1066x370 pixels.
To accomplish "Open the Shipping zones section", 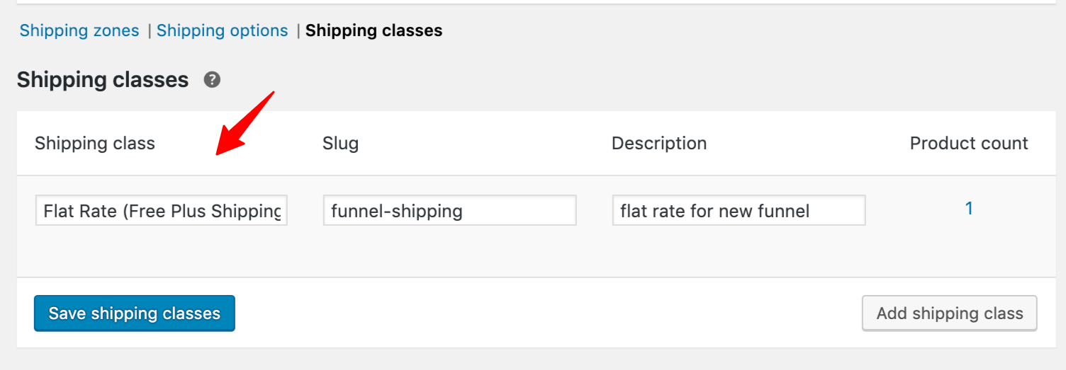I will click(x=79, y=30).
